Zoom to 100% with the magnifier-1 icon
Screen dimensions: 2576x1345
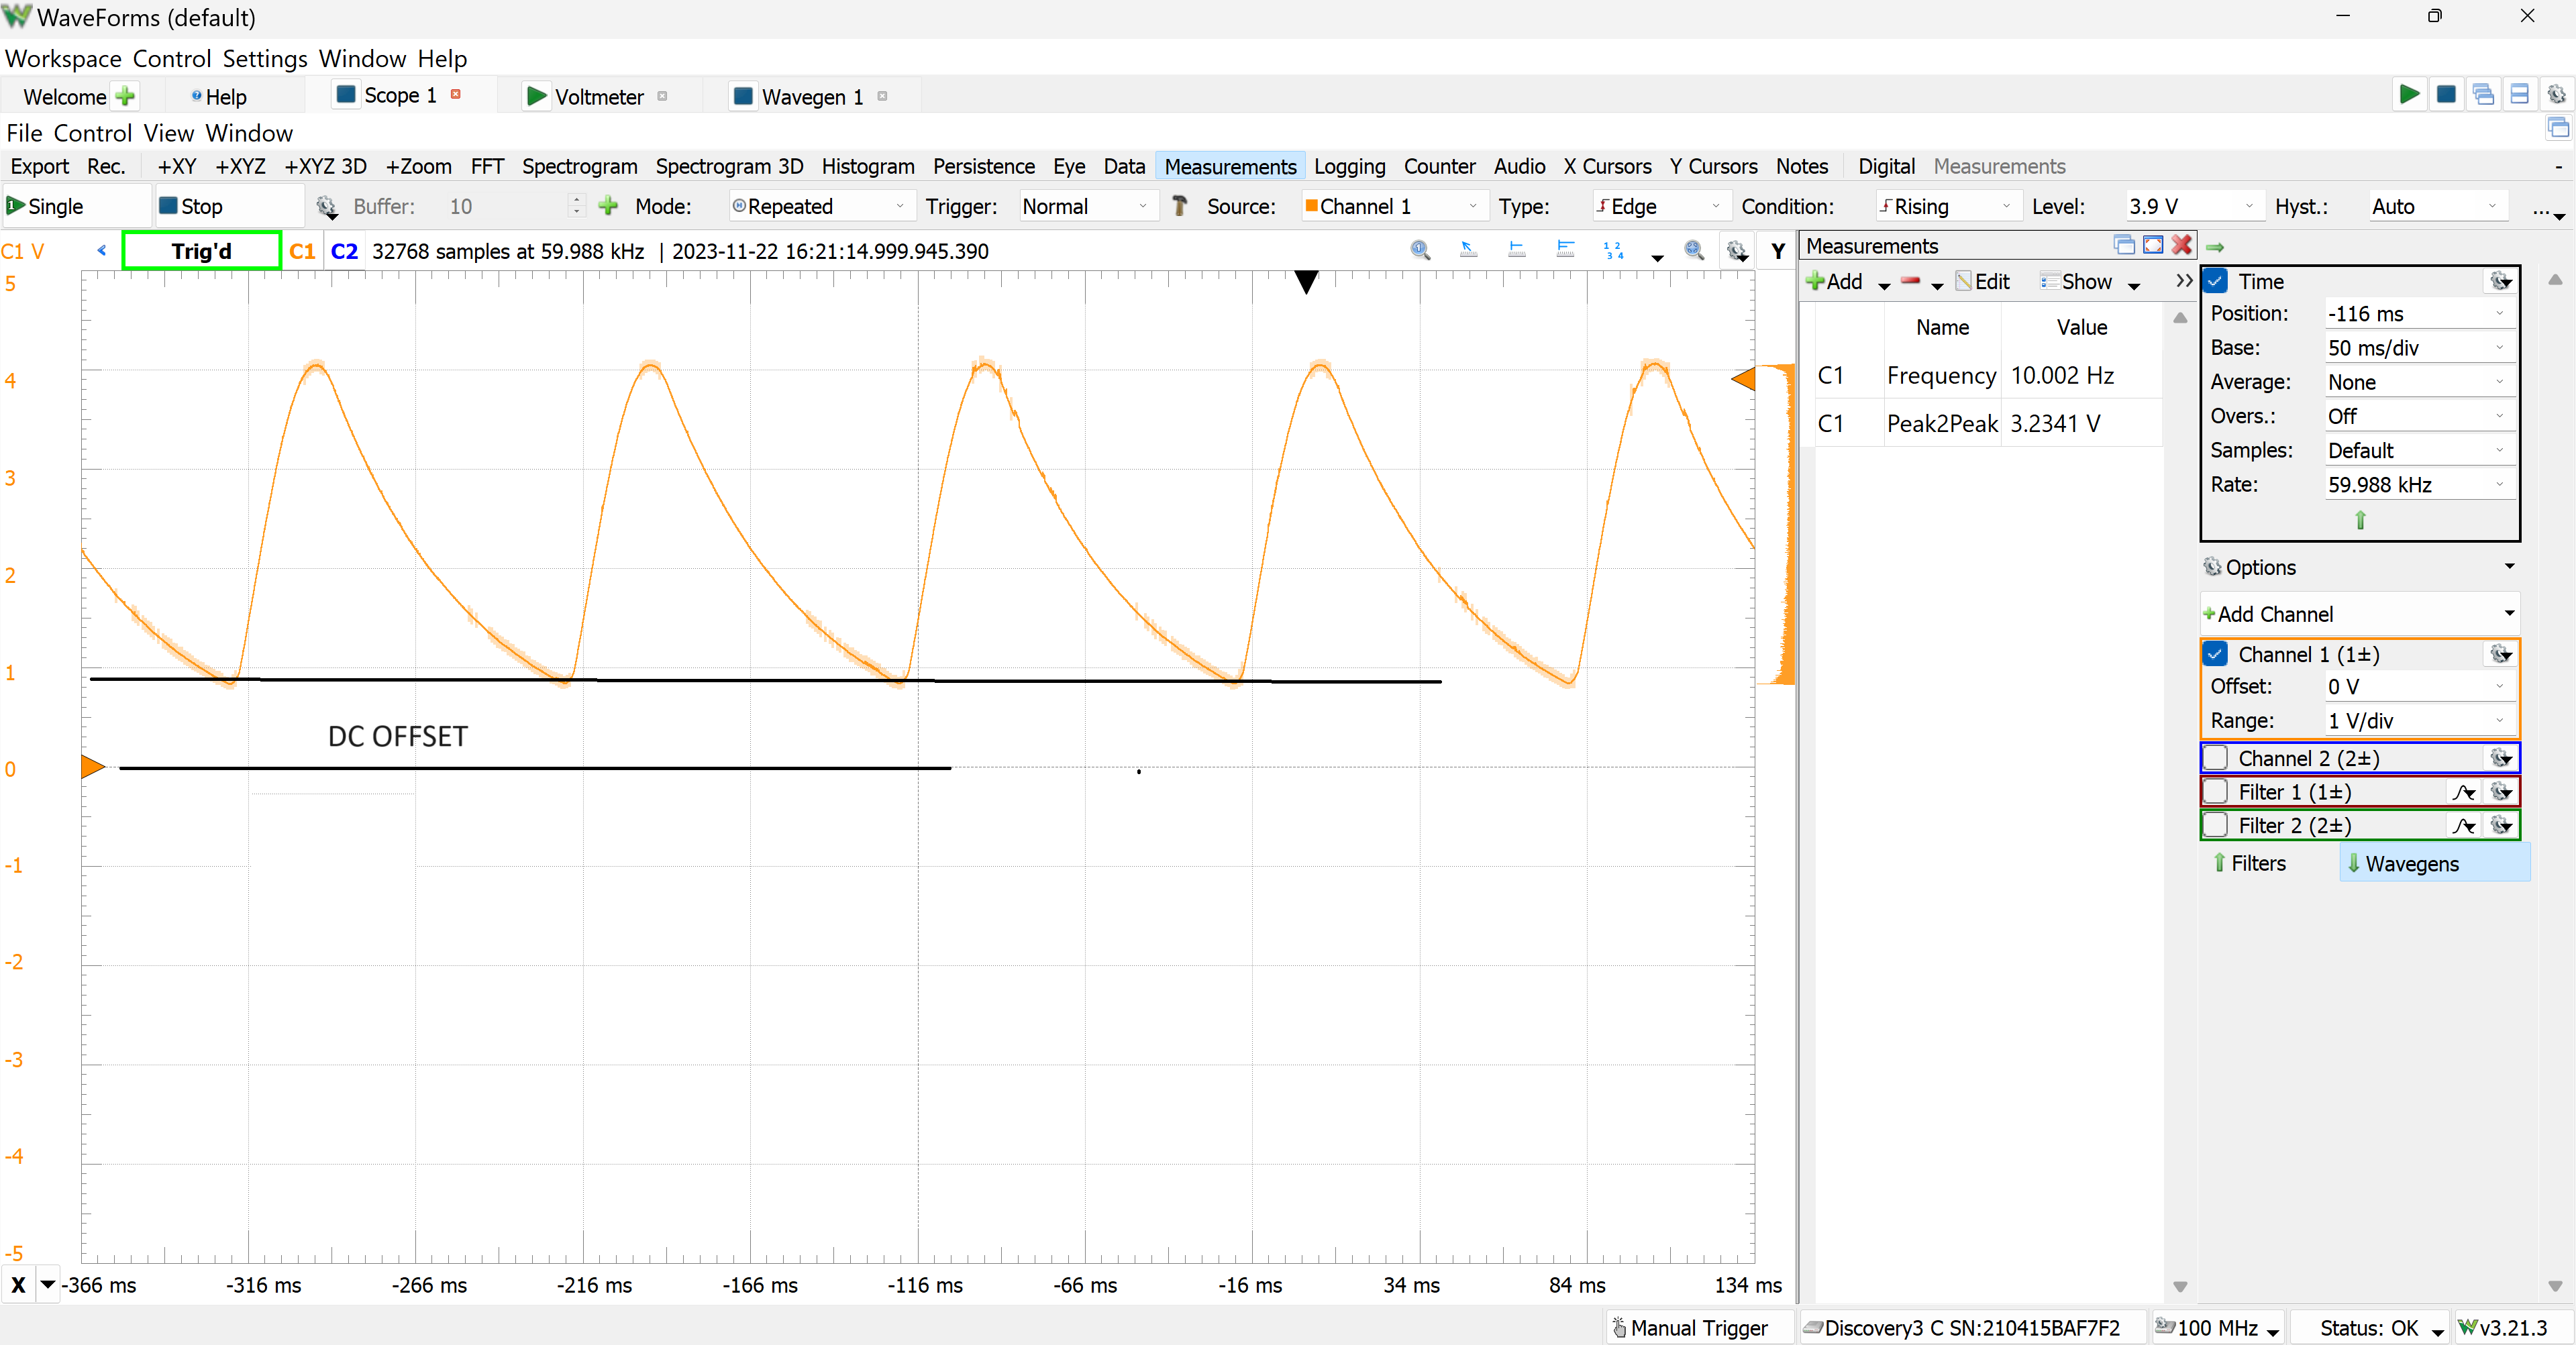1420,250
